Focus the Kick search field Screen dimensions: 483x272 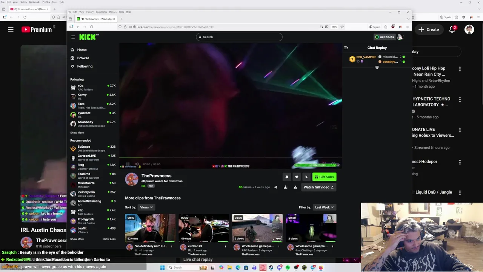click(239, 37)
